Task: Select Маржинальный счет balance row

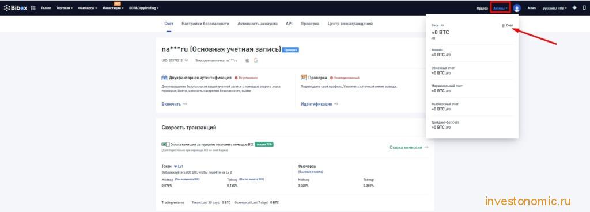Action: click(472, 88)
